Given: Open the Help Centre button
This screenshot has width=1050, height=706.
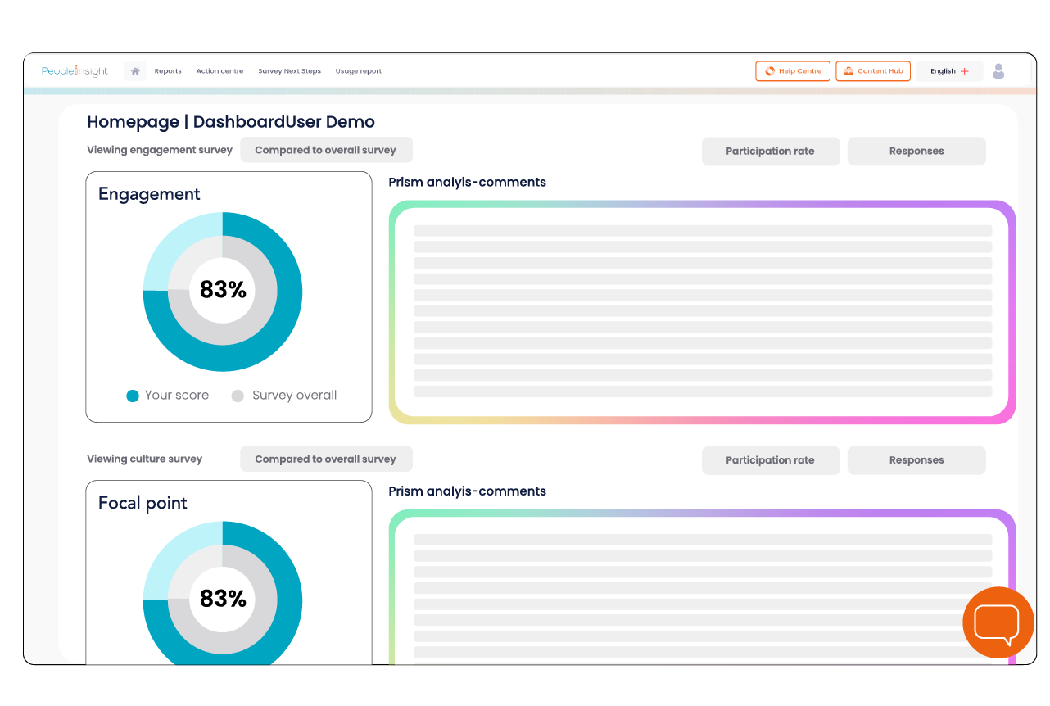Looking at the screenshot, I should click(793, 71).
